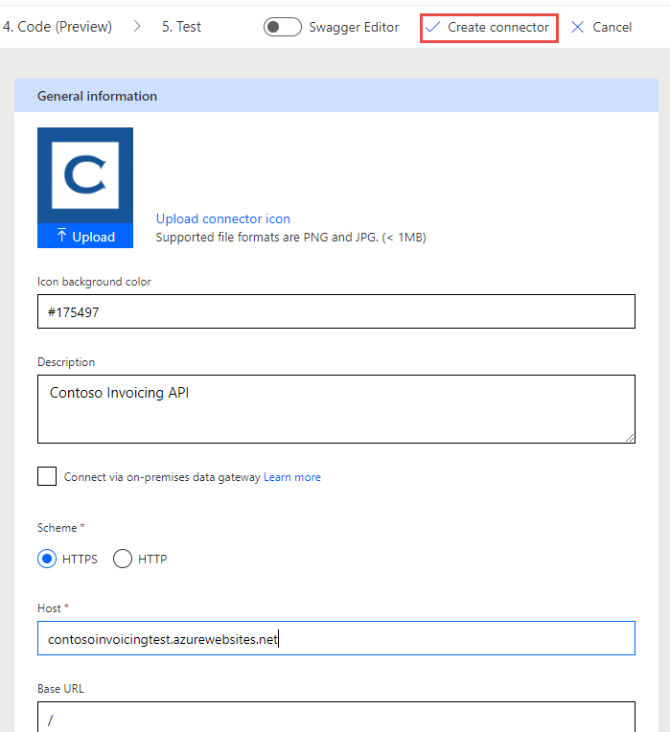Click the Cancel button

point(601,27)
